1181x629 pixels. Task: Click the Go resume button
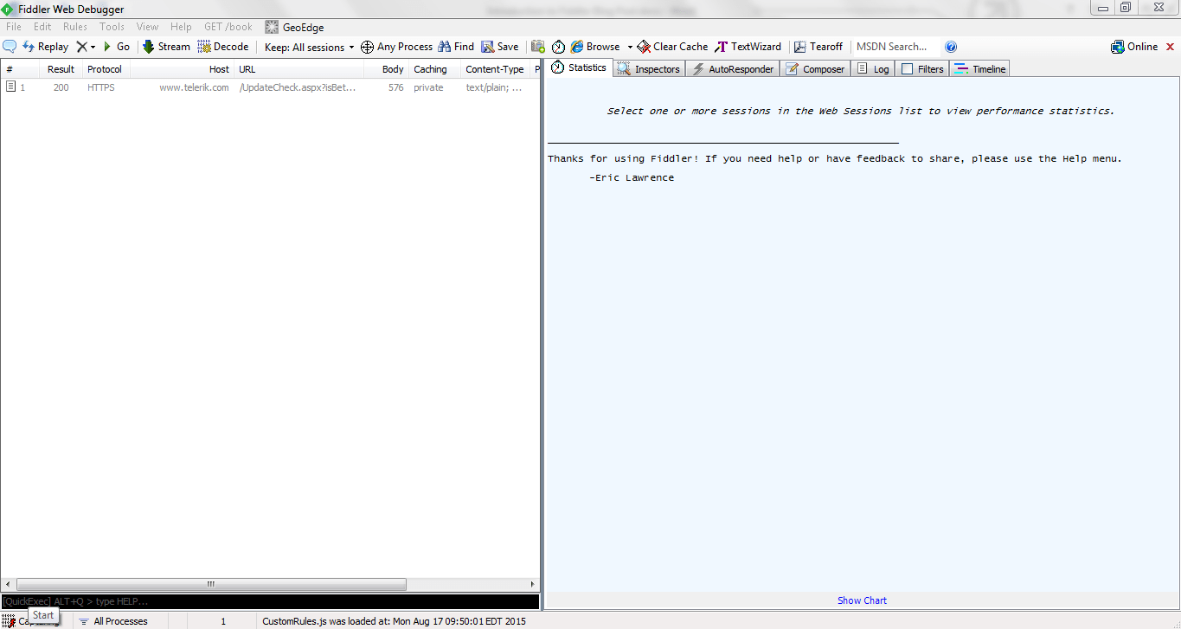117,47
